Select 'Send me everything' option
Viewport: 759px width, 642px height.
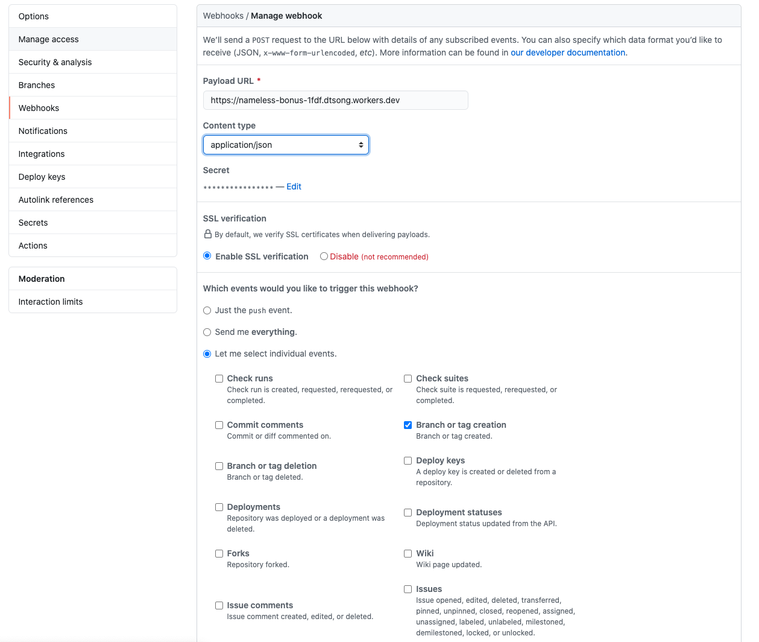[x=207, y=332]
